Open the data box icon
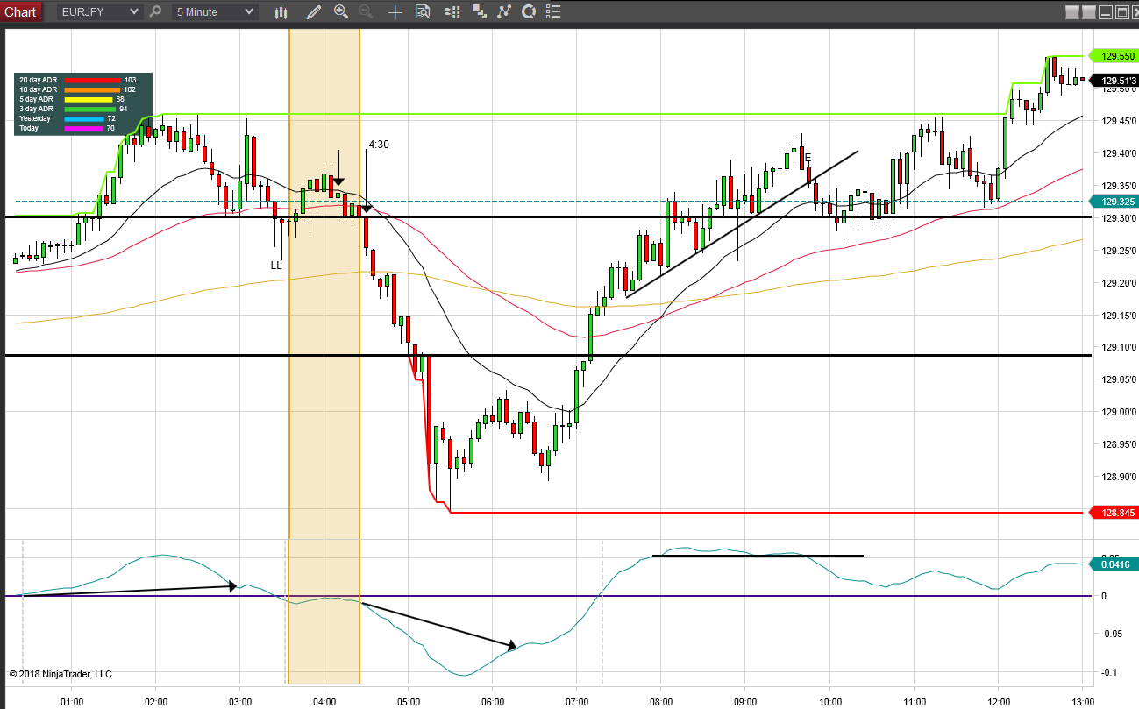Screen dimensions: 1139x709 [423, 12]
